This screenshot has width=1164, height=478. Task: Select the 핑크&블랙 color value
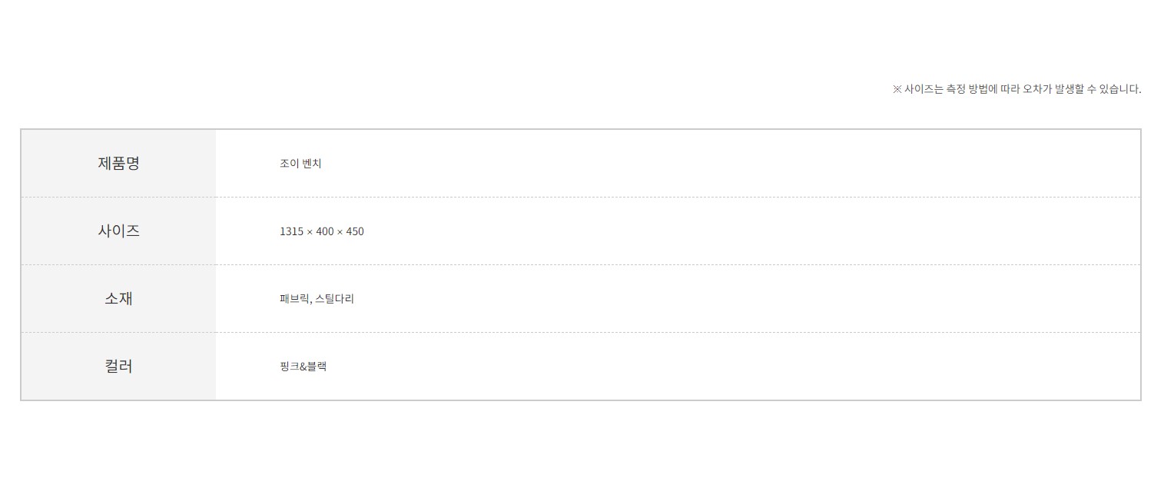pyautogui.click(x=303, y=367)
